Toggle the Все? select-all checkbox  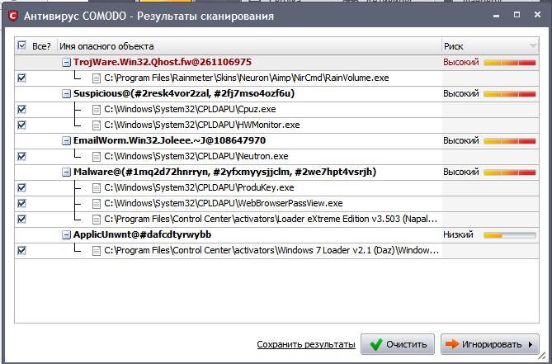21,46
